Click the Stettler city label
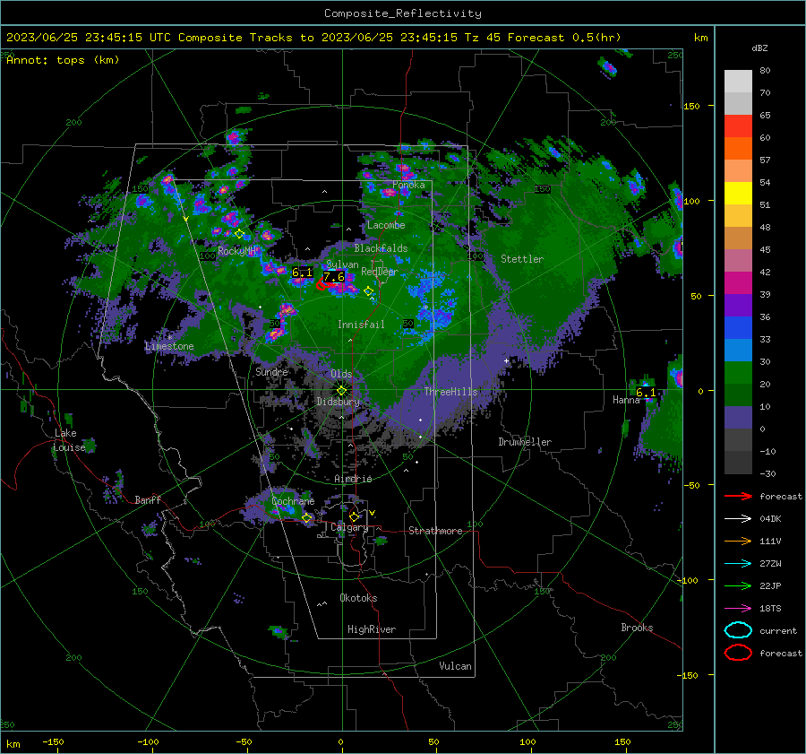The image size is (806, 754). click(x=522, y=259)
